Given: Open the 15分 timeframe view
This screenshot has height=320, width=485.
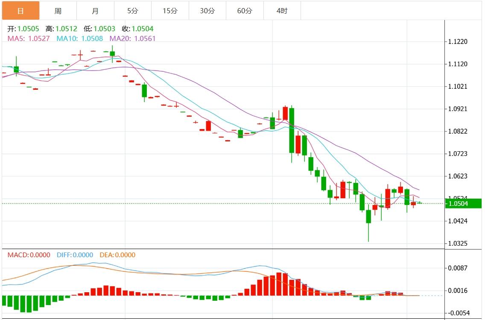Looking at the screenshot, I should 170,11.
